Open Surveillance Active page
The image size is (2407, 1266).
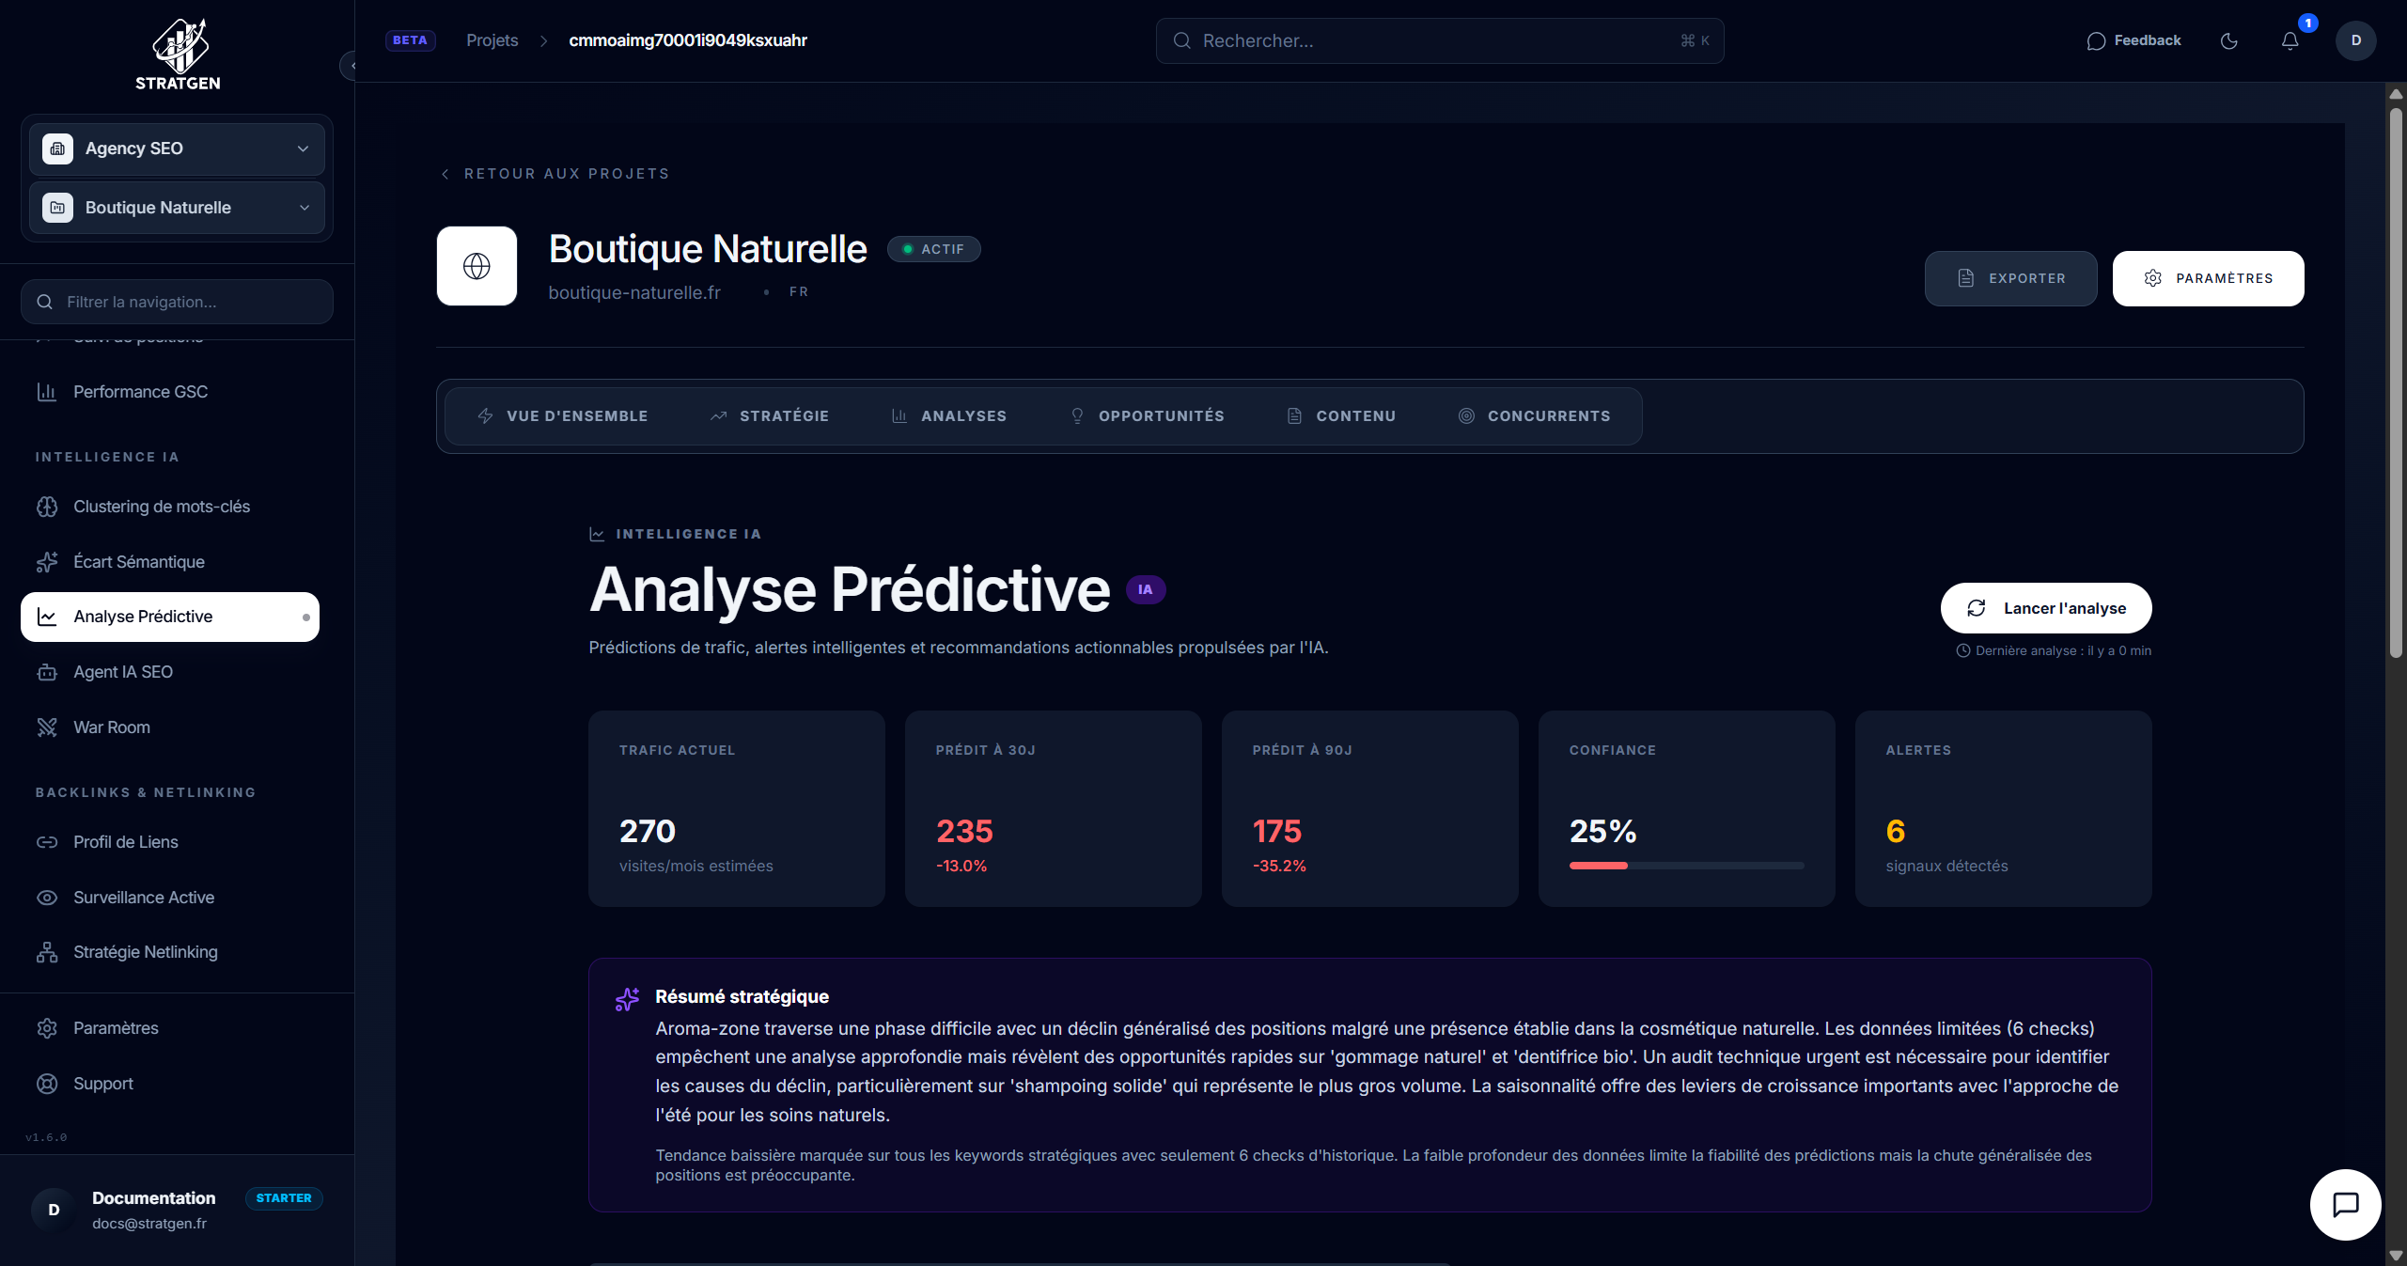click(x=143, y=898)
